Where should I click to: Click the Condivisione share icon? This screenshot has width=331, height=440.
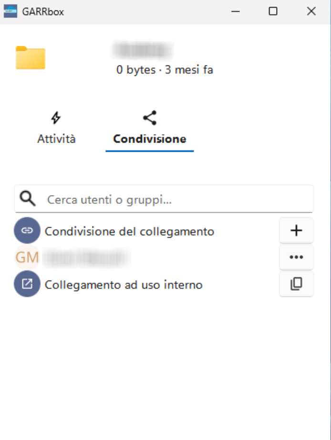point(149,117)
